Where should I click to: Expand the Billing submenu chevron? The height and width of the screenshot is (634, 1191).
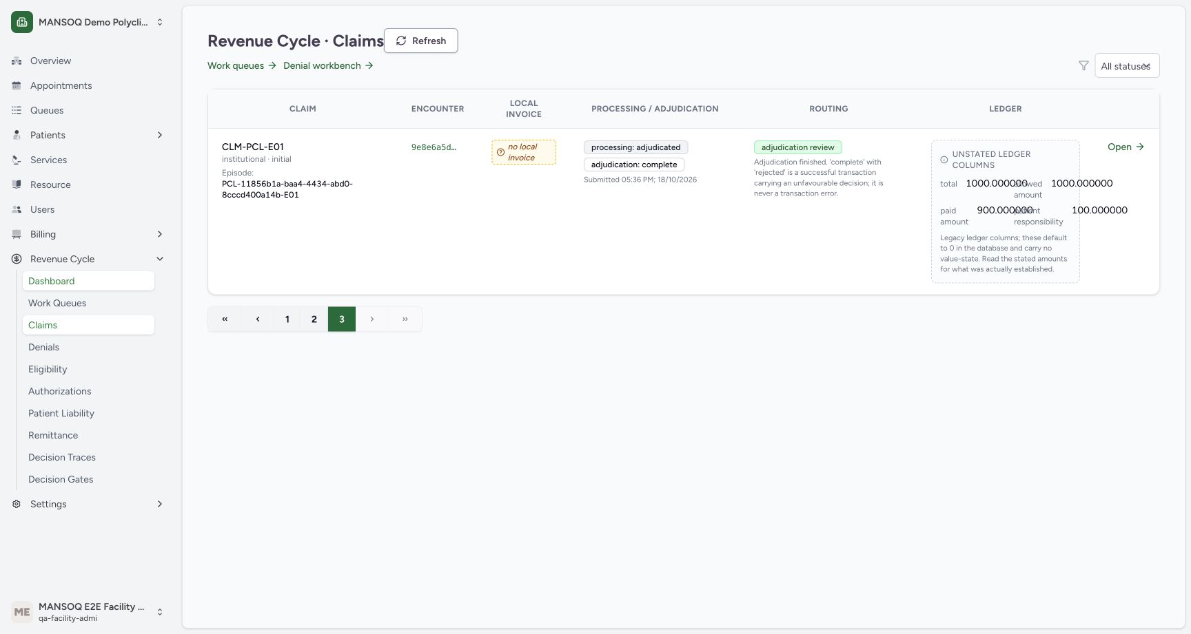[x=160, y=234]
